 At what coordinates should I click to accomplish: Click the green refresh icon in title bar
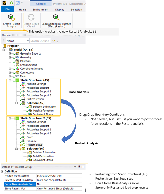click(12, 3)
